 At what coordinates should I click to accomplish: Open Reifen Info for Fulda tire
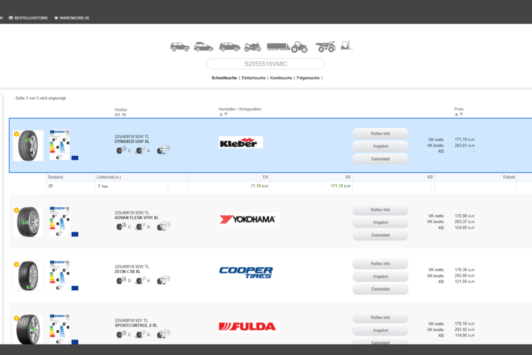click(380, 318)
